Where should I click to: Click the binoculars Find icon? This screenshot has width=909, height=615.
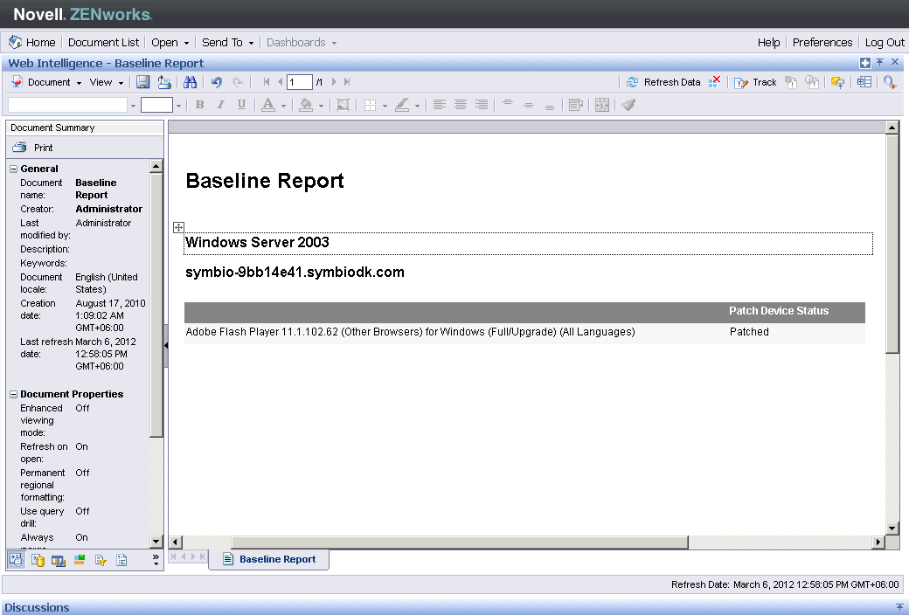pyautogui.click(x=190, y=82)
